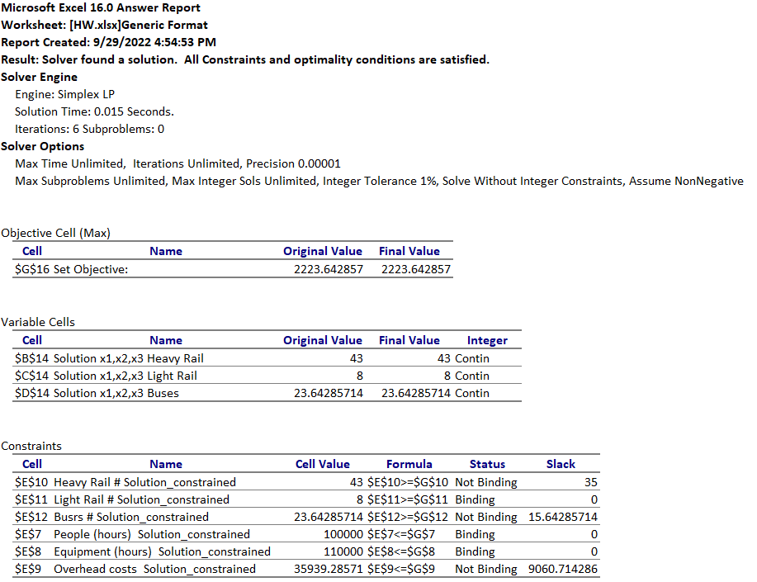This screenshot has height=582, width=757.
Task: Click the Original Value column header
Action: 323,251
